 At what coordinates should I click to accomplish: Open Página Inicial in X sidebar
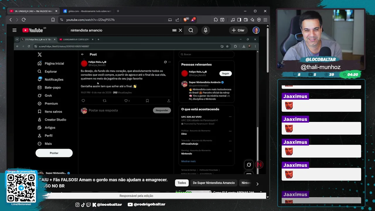point(51,63)
